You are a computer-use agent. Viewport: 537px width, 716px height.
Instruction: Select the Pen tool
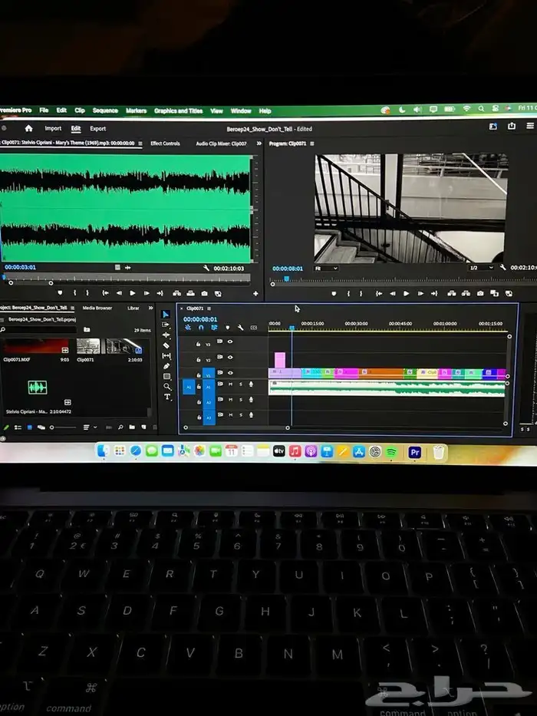point(166,366)
